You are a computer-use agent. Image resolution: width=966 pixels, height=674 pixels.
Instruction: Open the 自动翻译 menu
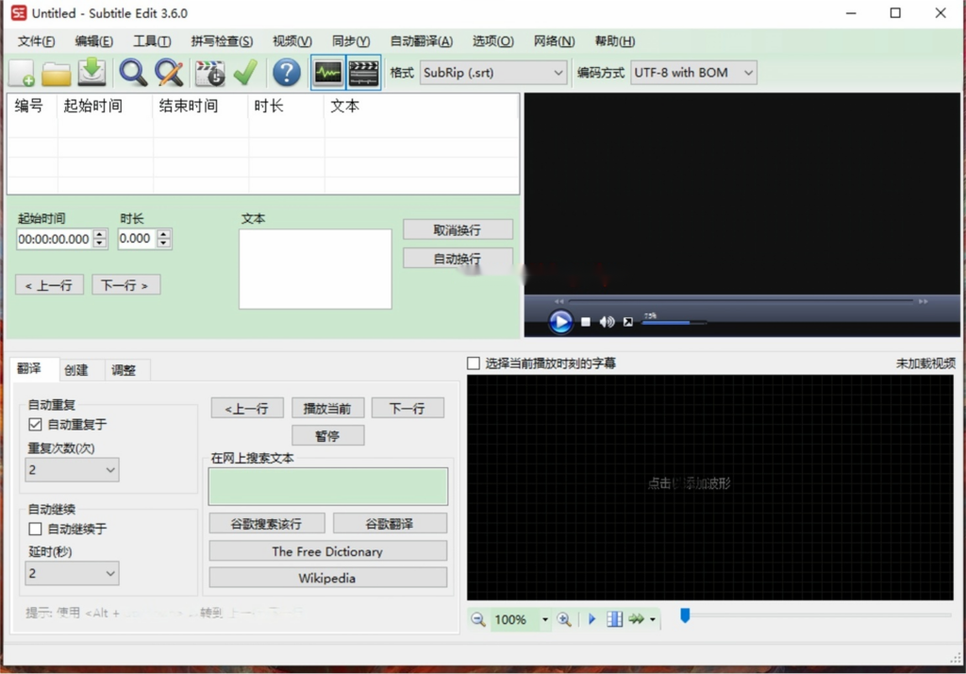coord(421,42)
